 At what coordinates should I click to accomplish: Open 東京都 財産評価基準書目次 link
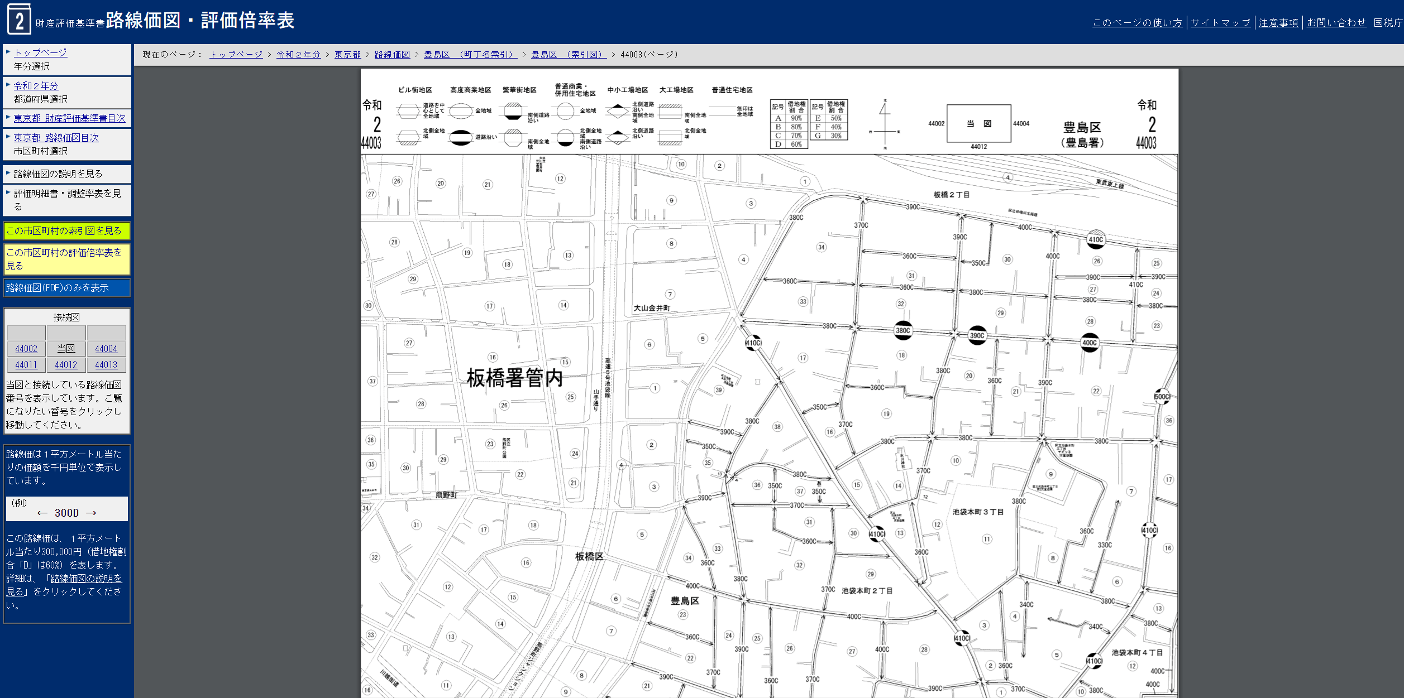pyautogui.click(x=70, y=118)
